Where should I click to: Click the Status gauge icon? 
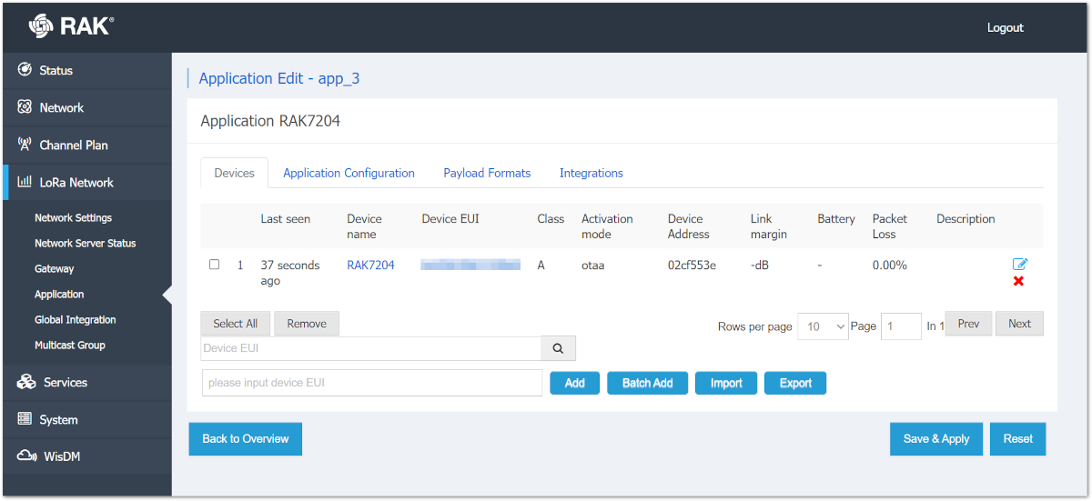[x=25, y=70]
